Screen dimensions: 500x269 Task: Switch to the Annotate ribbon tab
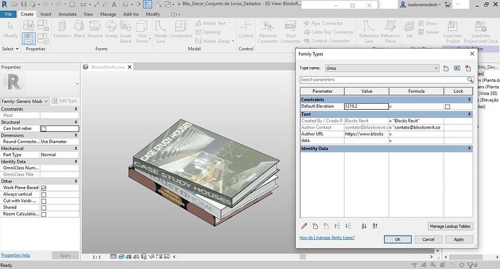point(67,14)
